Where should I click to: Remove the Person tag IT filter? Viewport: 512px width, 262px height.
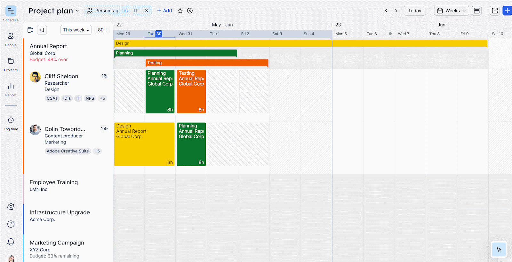(147, 11)
